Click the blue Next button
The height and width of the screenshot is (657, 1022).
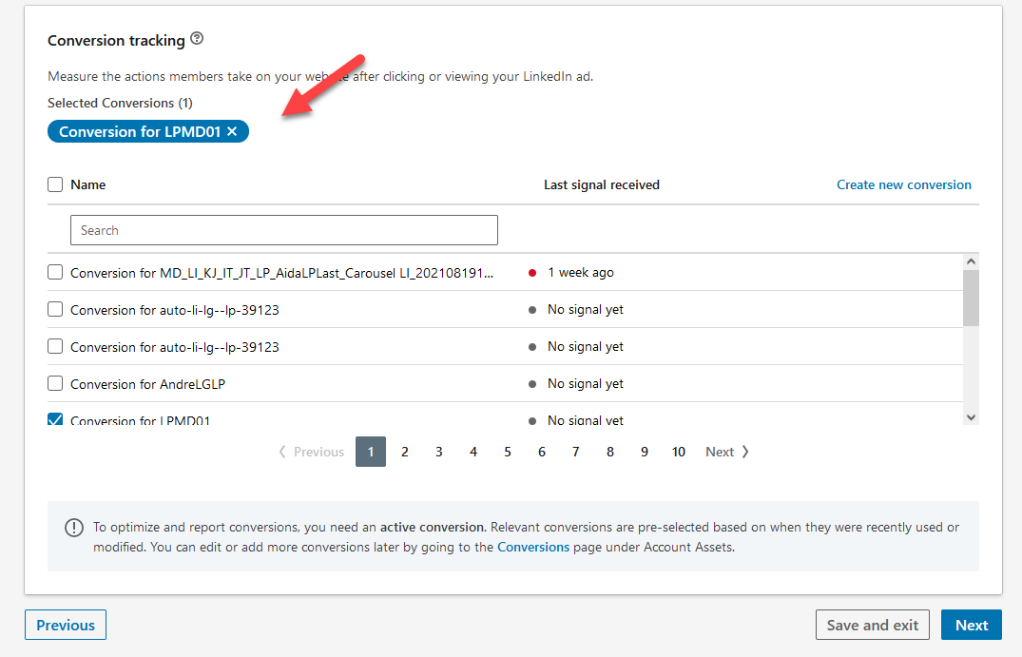pyautogui.click(x=971, y=625)
